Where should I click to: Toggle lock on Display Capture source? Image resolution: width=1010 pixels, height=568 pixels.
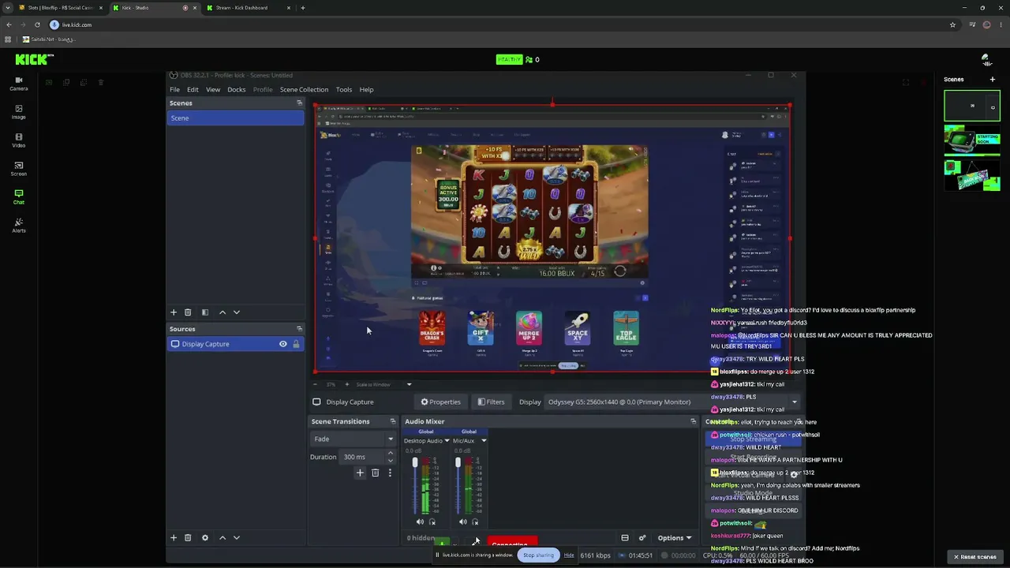tap(296, 344)
